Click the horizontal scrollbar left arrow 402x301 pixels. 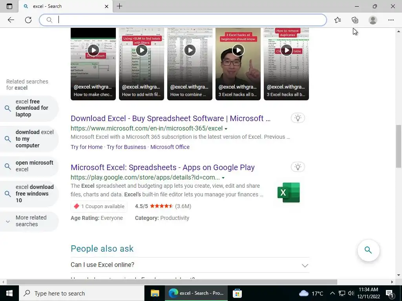pyautogui.click(x=3, y=282)
